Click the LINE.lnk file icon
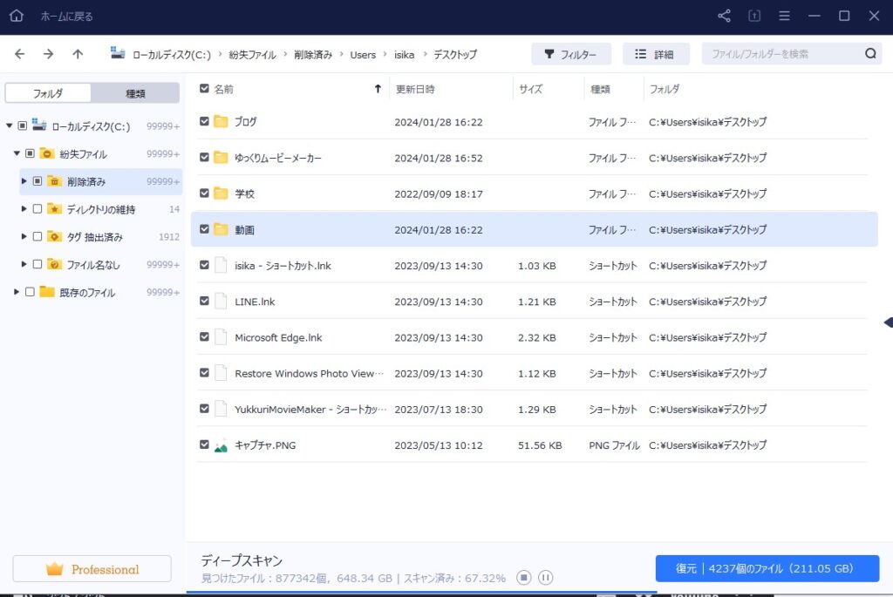Viewport: 893px width, 597px height. (x=221, y=301)
